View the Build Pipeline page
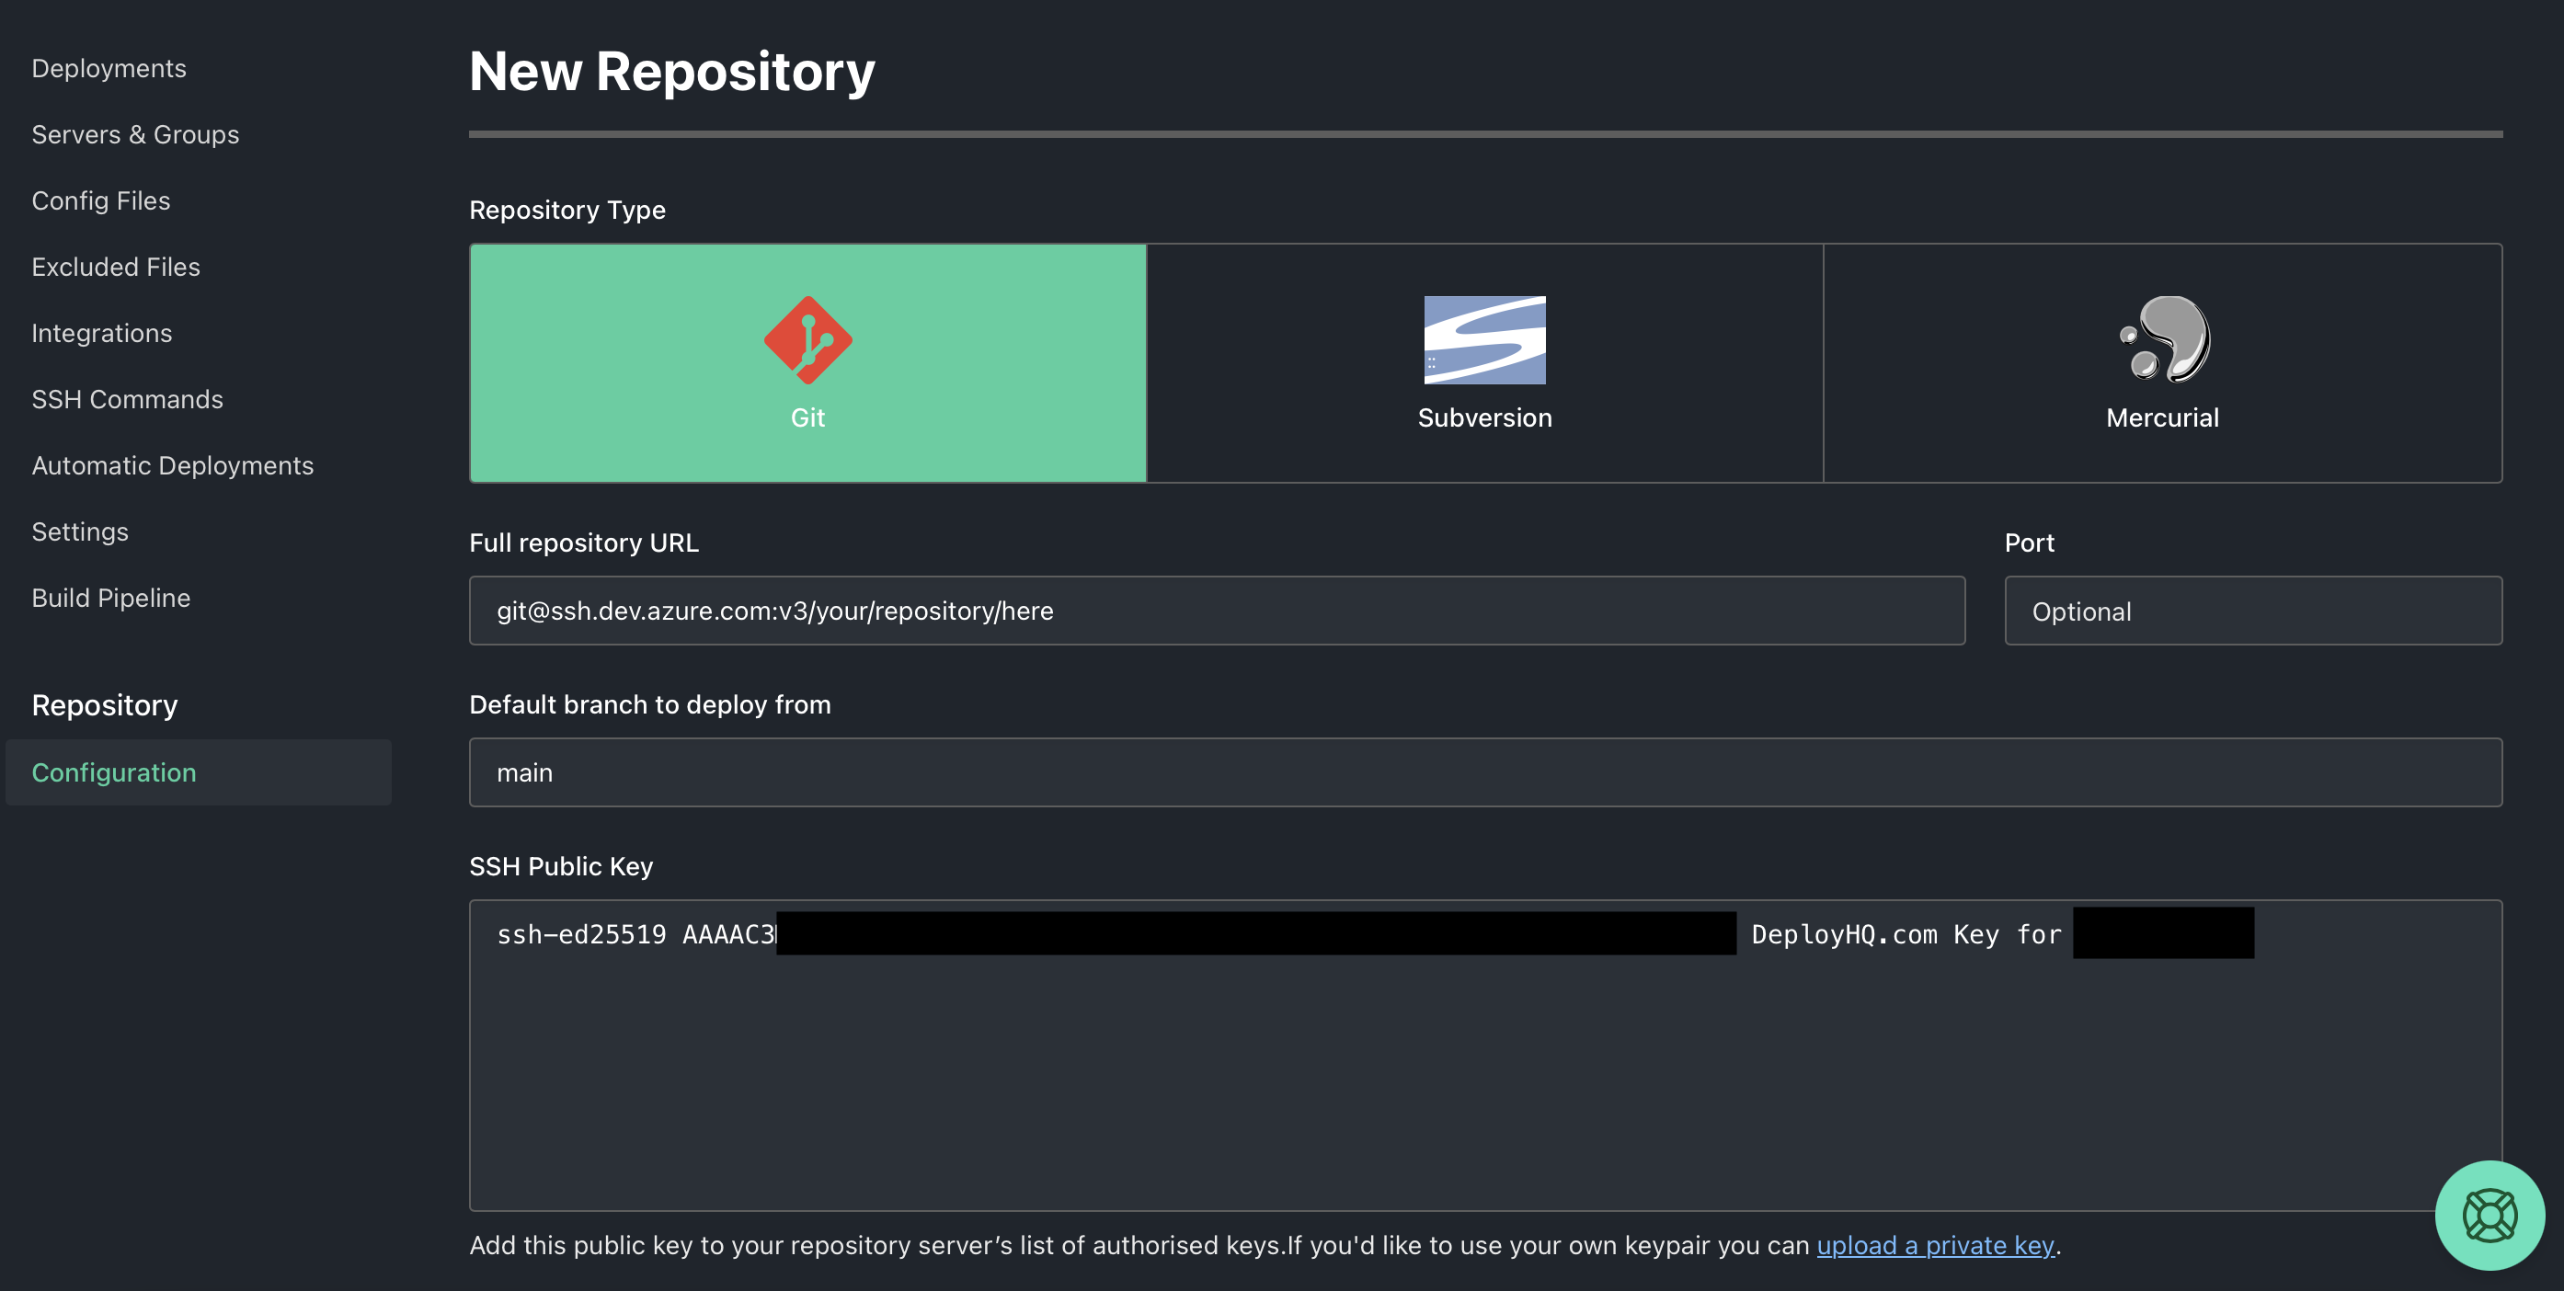Screen dimensions: 2564x1291 [x=110, y=597]
